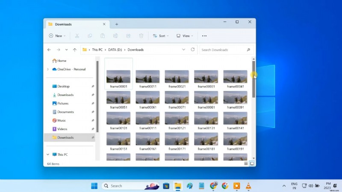Launch VLC media player from taskbar
The height and width of the screenshot is (192, 342).
[x=248, y=186]
